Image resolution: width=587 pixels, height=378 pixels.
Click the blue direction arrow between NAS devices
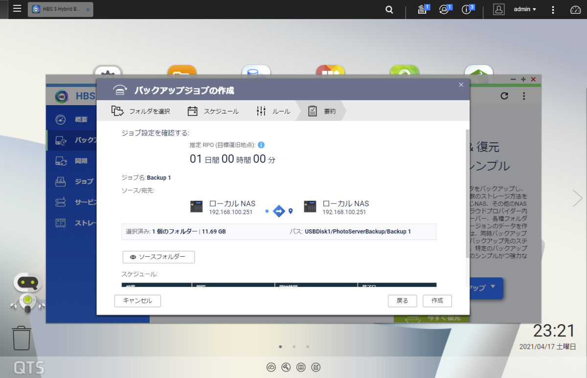coord(279,211)
